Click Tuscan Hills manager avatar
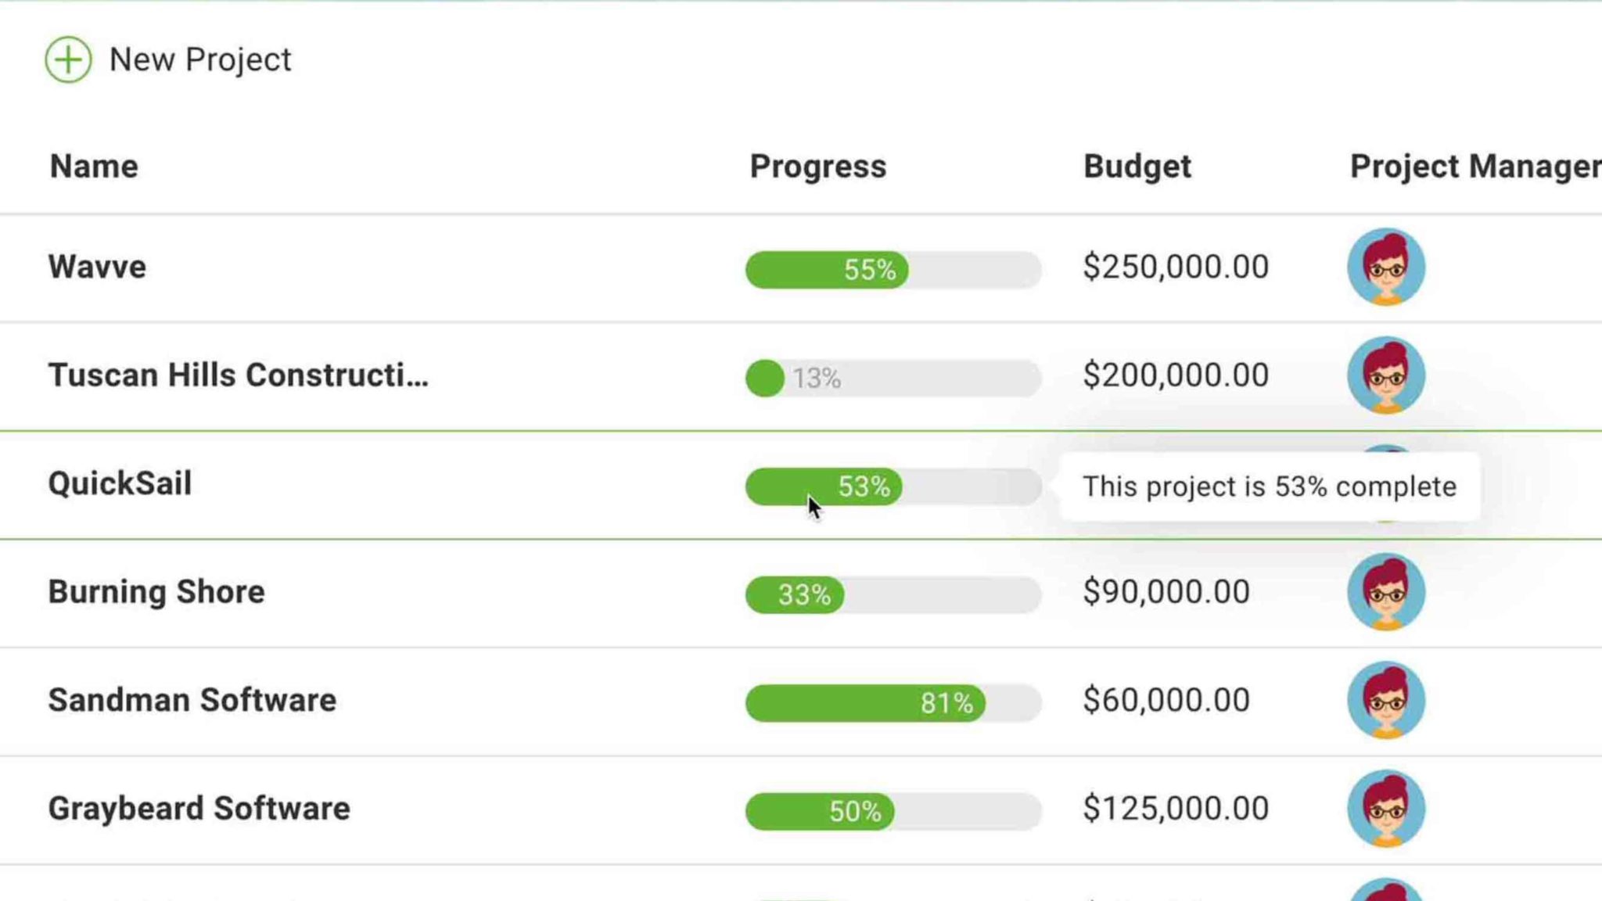Screen dimensions: 1602x901 coord(1387,375)
